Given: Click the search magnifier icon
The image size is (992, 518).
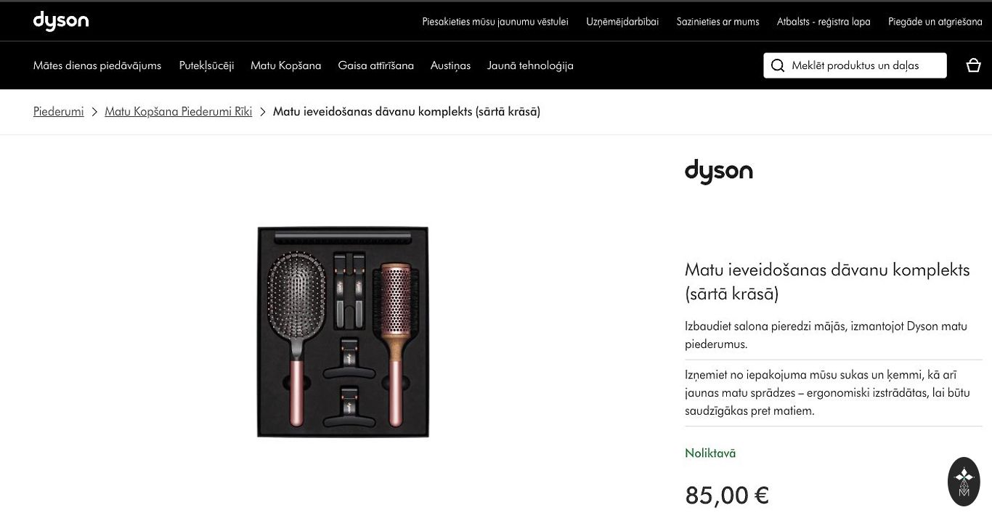Looking at the screenshot, I should pyautogui.click(x=778, y=65).
